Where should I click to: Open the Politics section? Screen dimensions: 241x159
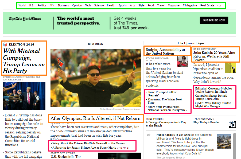42,5
